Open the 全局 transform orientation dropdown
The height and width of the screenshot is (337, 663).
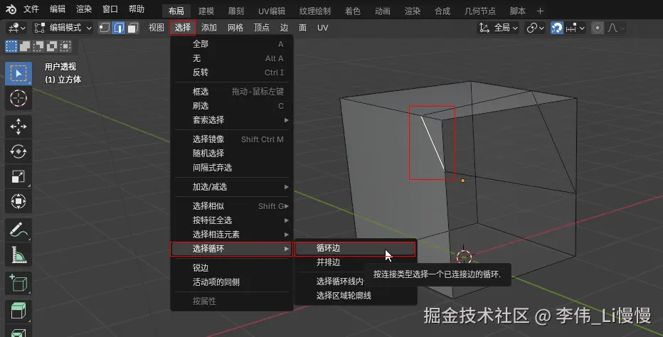tap(498, 28)
